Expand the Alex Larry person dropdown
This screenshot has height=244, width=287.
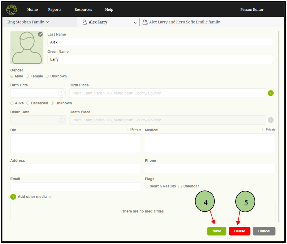tap(135, 22)
